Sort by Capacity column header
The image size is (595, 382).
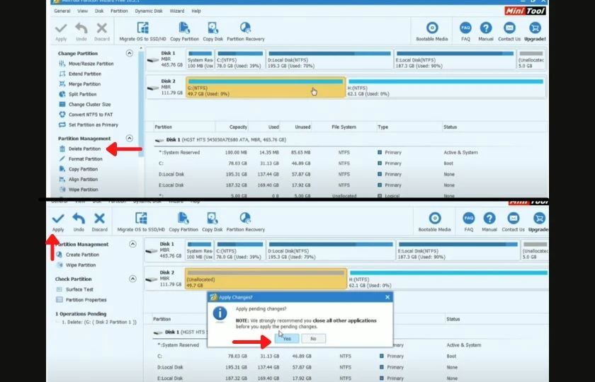tap(238, 127)
